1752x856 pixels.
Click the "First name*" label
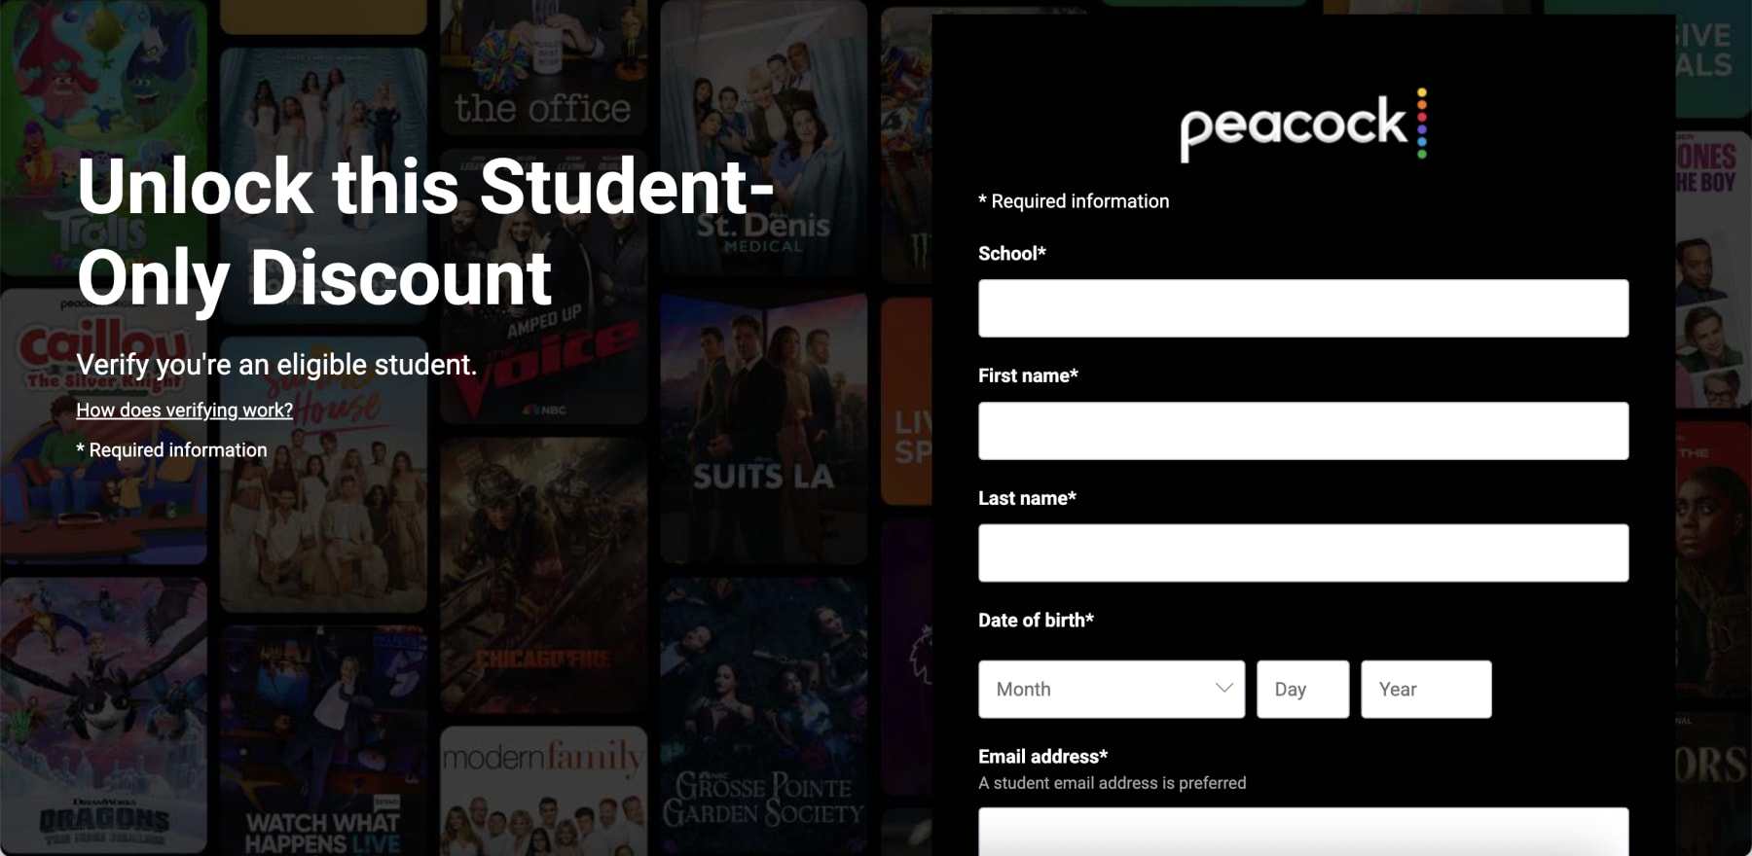[1028, 375]
